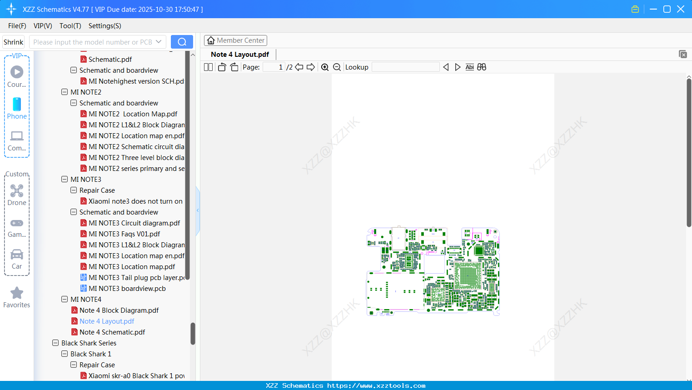This screenshot has width=692, height=390.
Task: Collapse the MI NOTE3 tree node
Action: (65, 179)
